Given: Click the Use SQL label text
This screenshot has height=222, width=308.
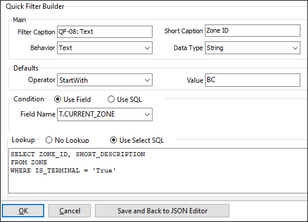Looking at the screenshot, I should (x=129, y=100).
